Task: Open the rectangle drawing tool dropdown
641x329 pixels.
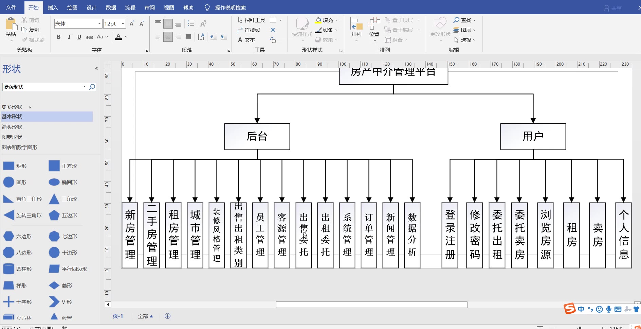Action: [281, 20]
